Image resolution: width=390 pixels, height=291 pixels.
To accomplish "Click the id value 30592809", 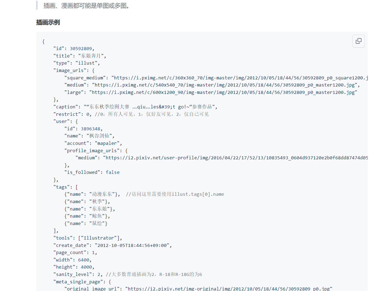I will (x=81, y=48).
